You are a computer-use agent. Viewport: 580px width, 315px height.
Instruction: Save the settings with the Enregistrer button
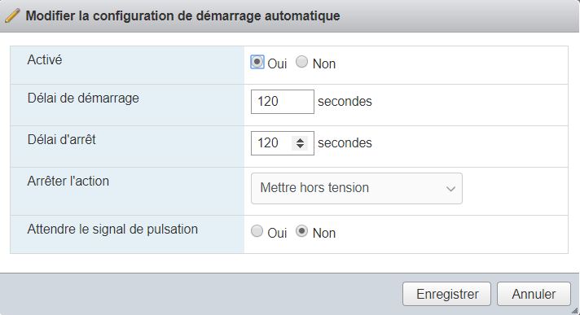coord(447,294)
